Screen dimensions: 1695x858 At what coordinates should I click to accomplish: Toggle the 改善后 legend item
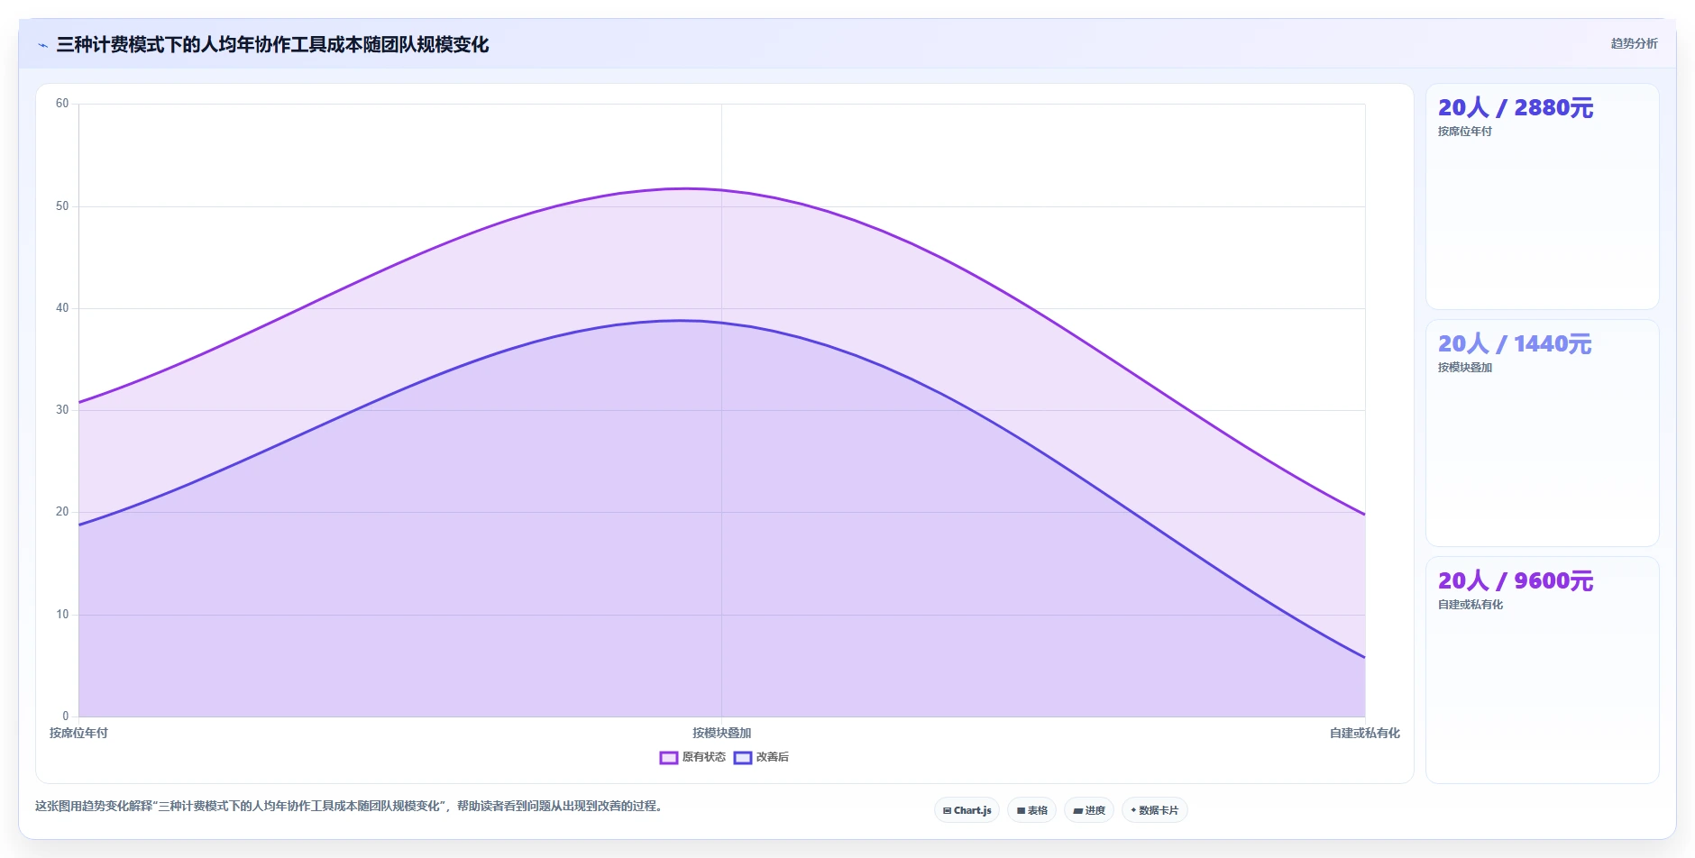coord(761,757)
